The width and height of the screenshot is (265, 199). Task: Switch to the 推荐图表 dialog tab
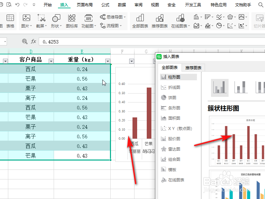tap(193, 67)
